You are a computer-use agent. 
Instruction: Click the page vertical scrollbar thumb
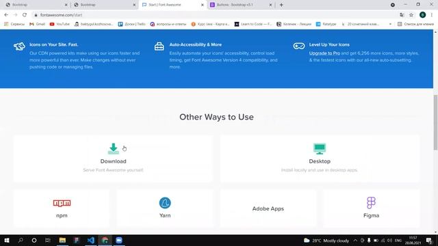(435, 123)
